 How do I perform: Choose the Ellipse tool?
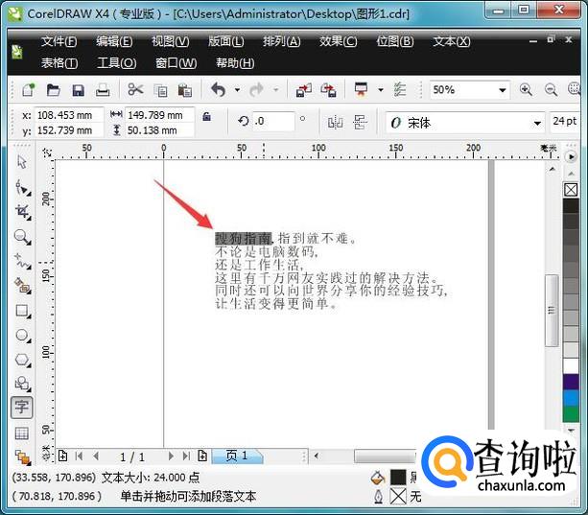(x=21, y=336)
